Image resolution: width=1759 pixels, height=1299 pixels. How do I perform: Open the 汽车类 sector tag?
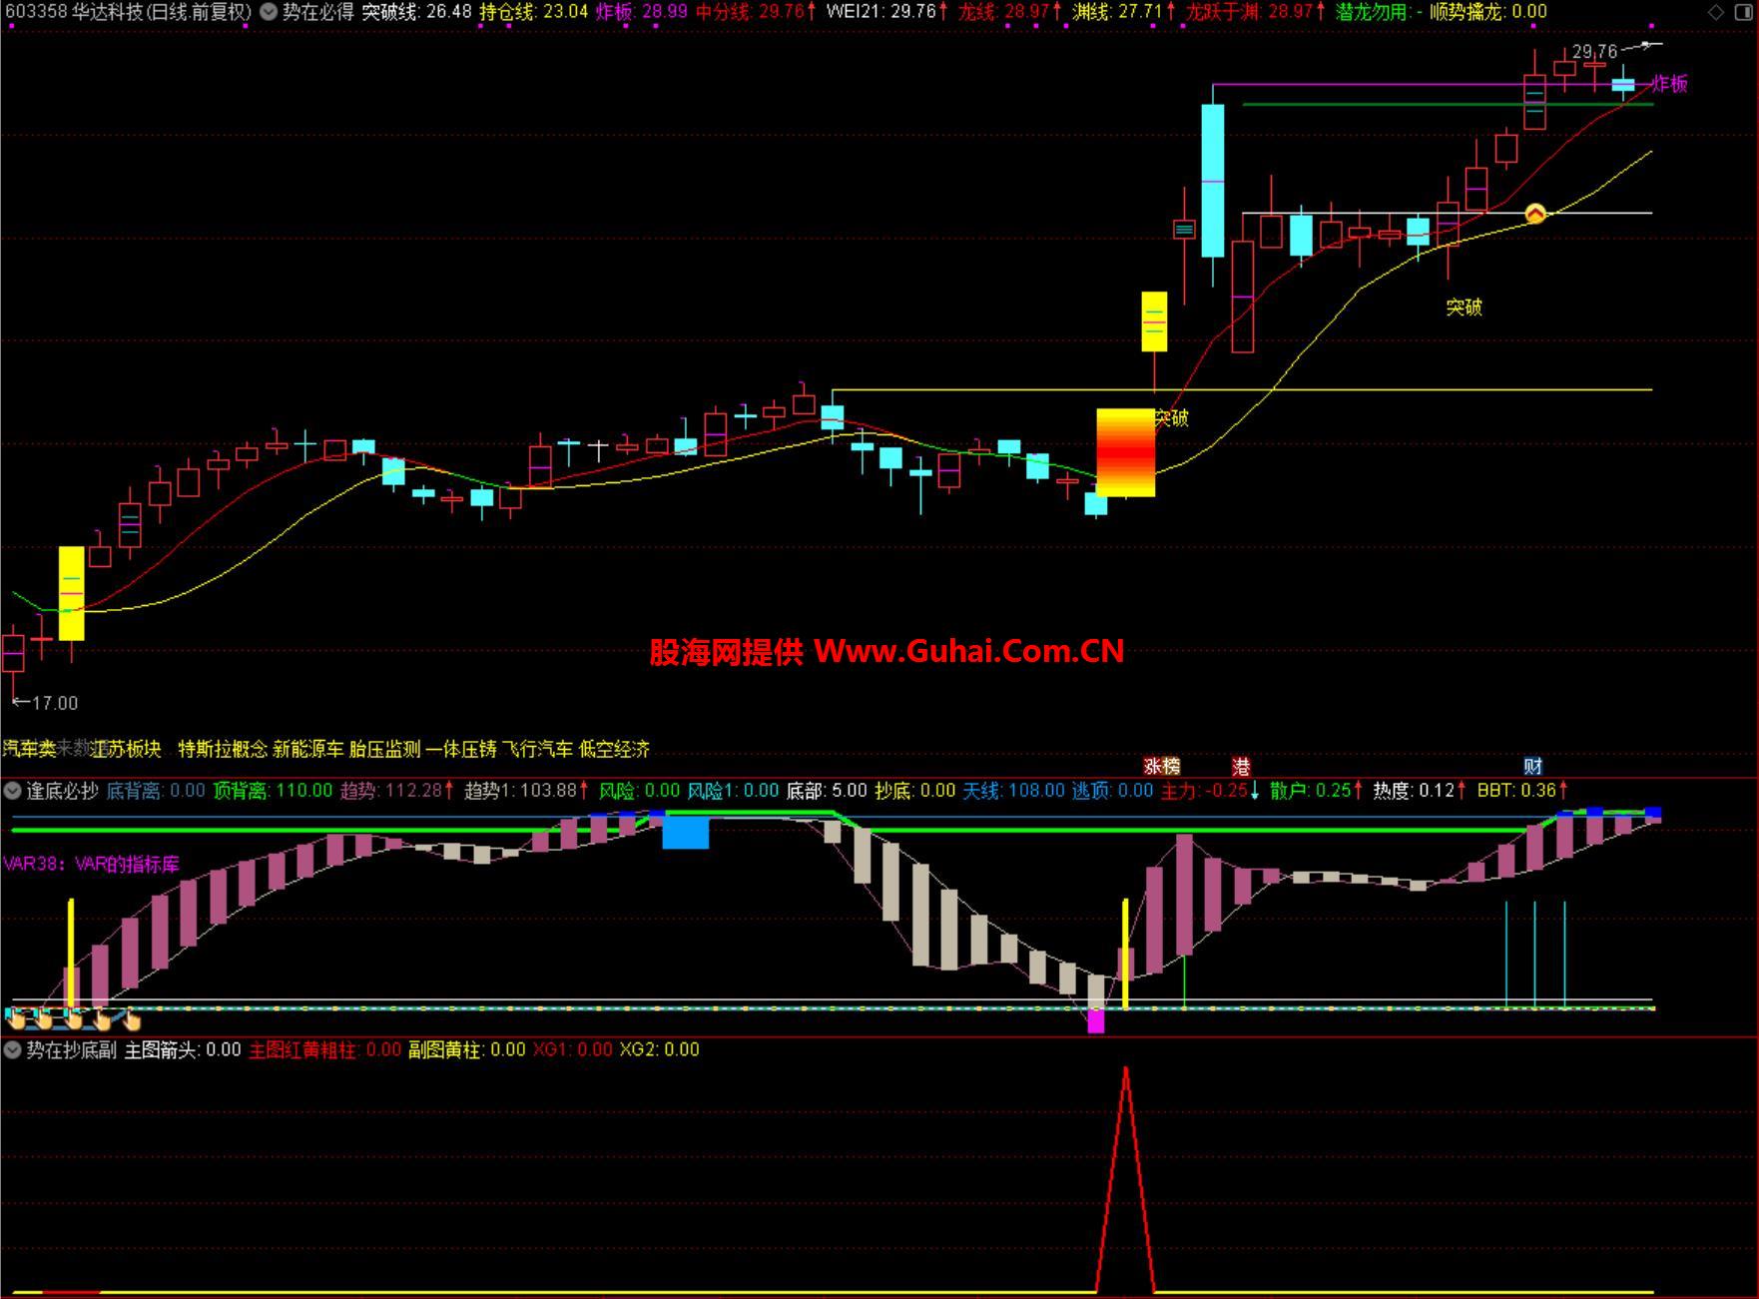[x=29, y=748]
